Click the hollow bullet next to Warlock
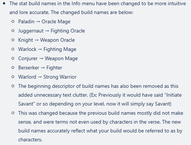 pyautogui.click(x=13, y=49)
